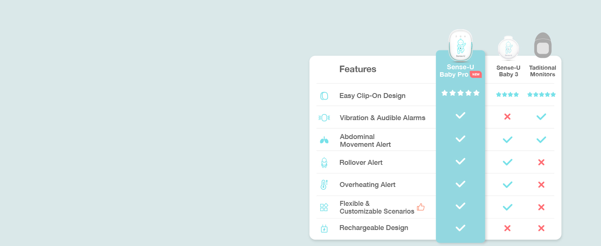This screenshot has height=246, width=601.
Task: Click the Vibration & Audible Alarms icon
Action: tap(324, 118)
